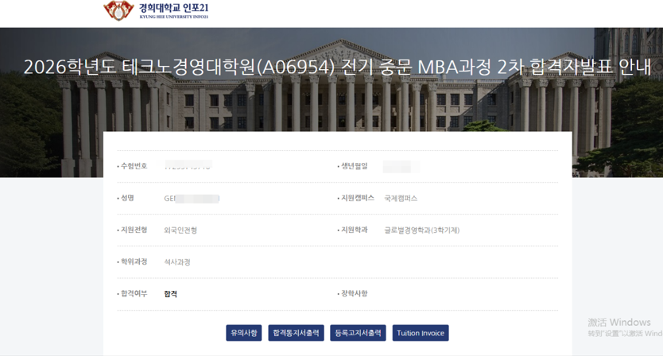Click the 국제캠퍼스 campus value
The image size is (663, 356).
point(401,199)
